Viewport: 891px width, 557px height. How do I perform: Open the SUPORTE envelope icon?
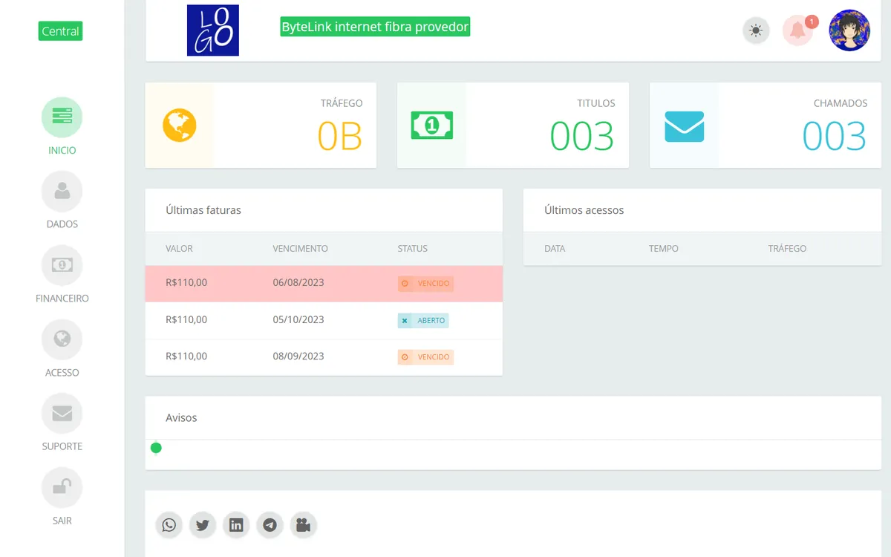point(62,414)
